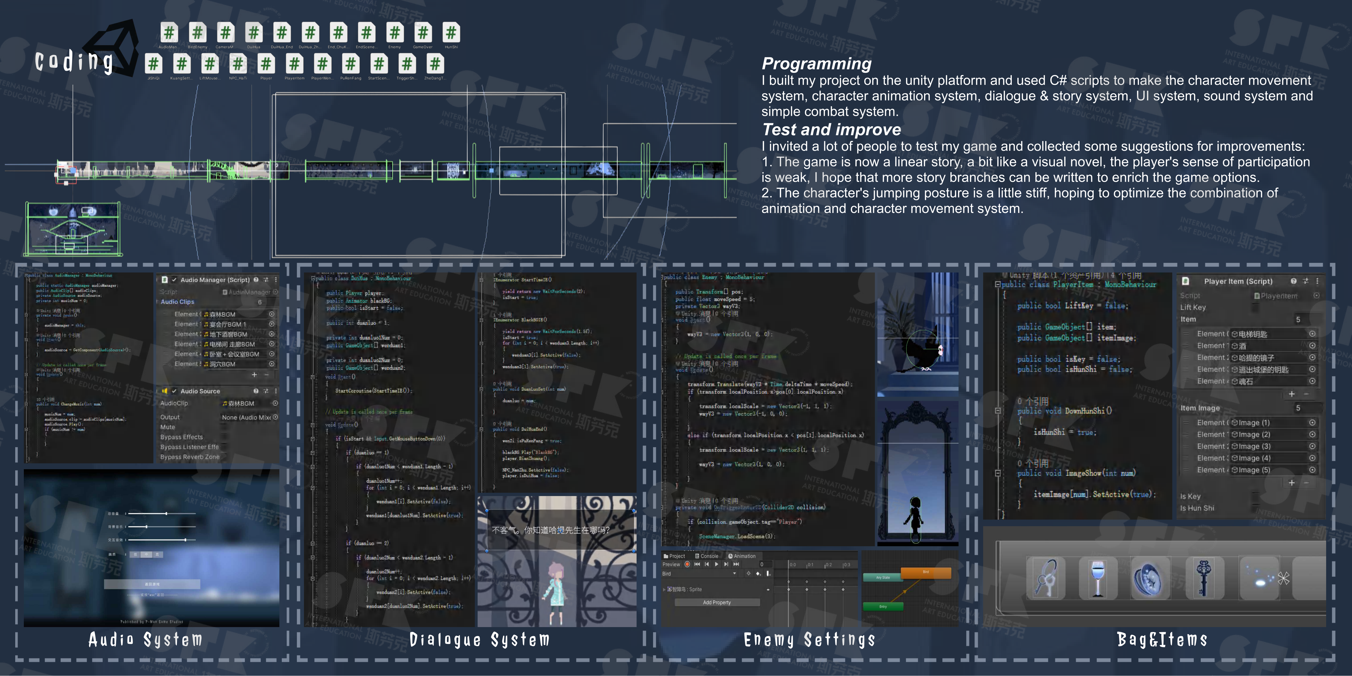1352x676 pixels.
Task: Open the object picker for 森林BGM Element 0
Action: point(272,314)
